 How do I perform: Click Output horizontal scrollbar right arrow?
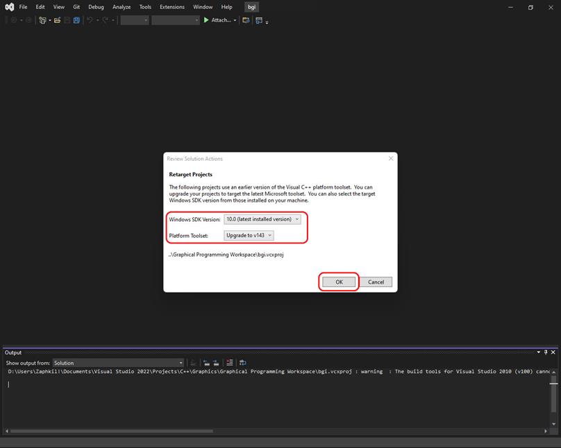pos(546,431)
